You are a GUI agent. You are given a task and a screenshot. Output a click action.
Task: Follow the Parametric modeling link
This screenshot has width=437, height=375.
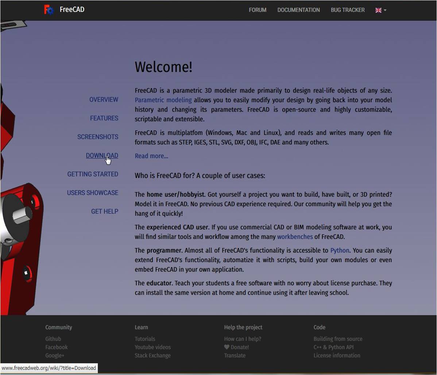coord(163,100)
